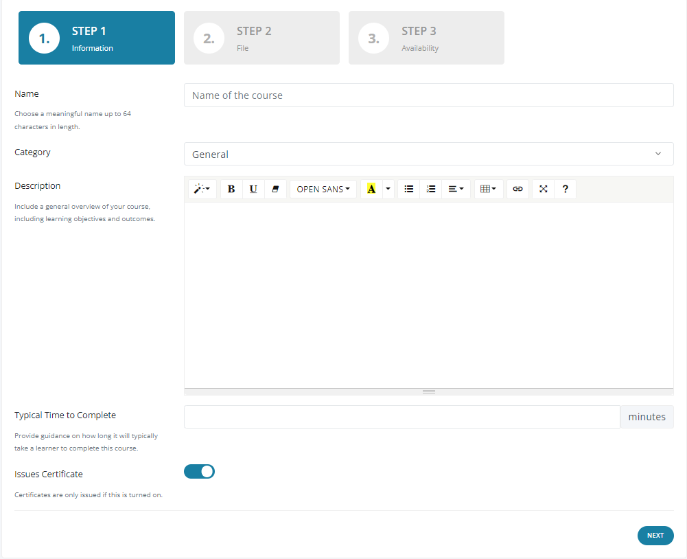Go to Step 3 Availability tab
The image size is (687, 559).
[x=426, y=38]
